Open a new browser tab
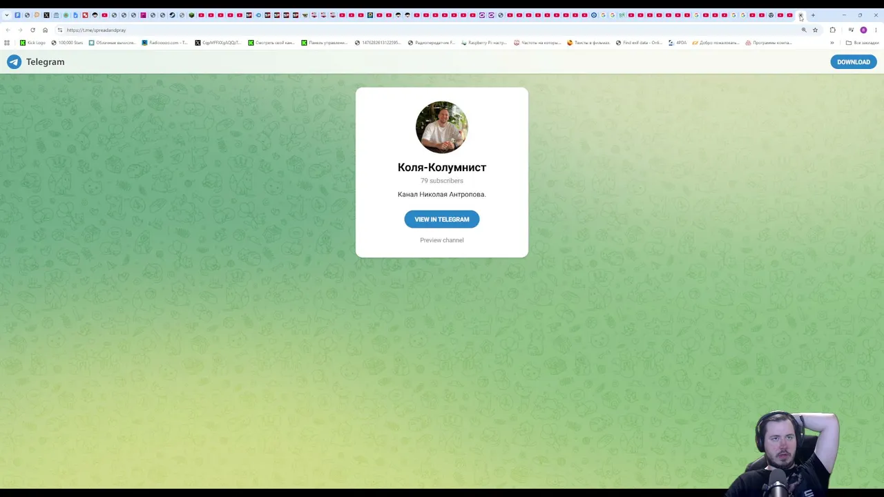This screenshot has width=884, height=497. 813,15
